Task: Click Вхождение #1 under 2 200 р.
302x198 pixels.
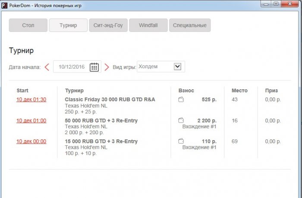Action: pyautogui.click(x=199, y=126)
